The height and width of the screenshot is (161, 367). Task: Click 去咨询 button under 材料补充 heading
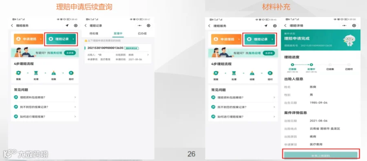pos(269,53)
